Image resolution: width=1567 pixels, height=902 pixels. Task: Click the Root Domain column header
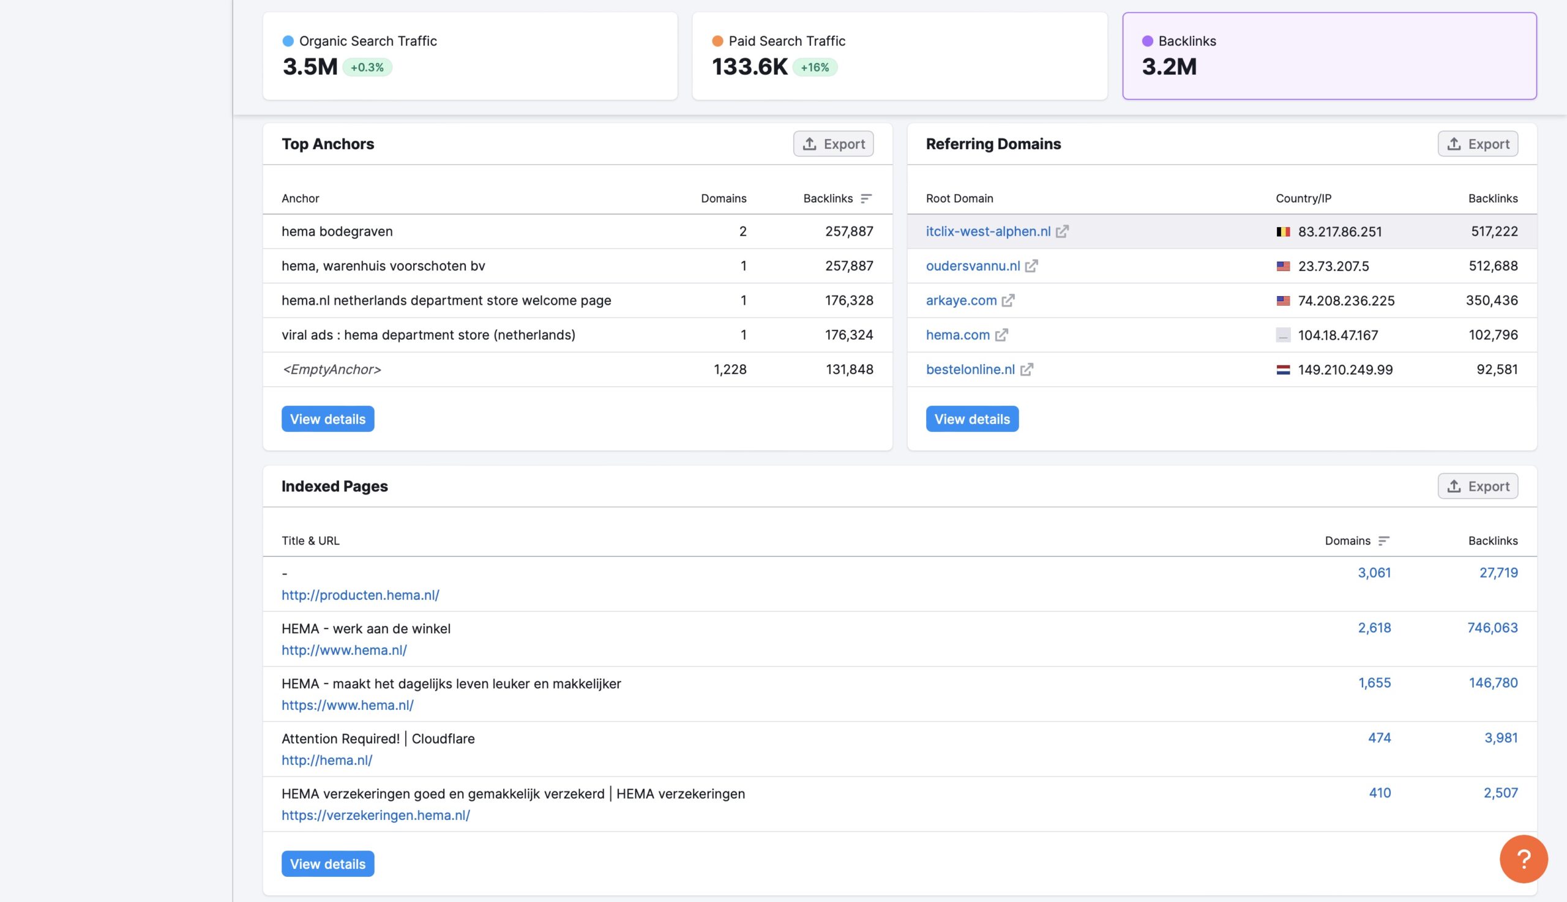959,198
